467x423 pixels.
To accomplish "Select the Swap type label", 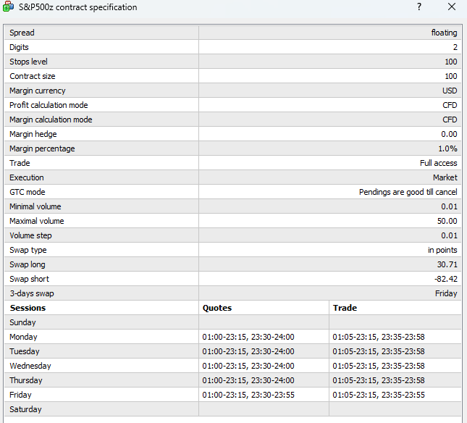I will 28,250.
